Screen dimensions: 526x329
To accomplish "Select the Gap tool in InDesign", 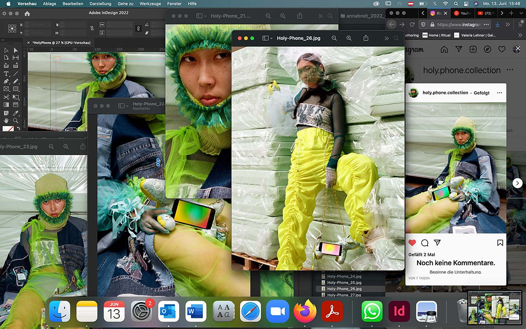I will click(16, 57).
